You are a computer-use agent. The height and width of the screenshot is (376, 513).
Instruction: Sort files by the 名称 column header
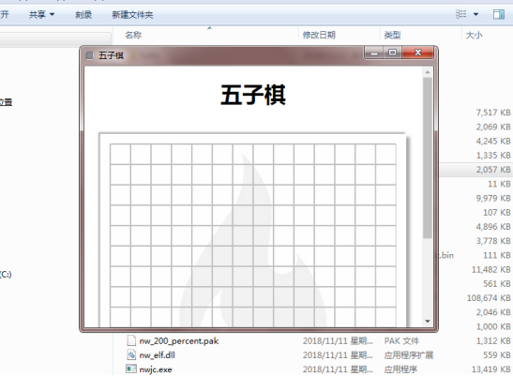[133, 35]
